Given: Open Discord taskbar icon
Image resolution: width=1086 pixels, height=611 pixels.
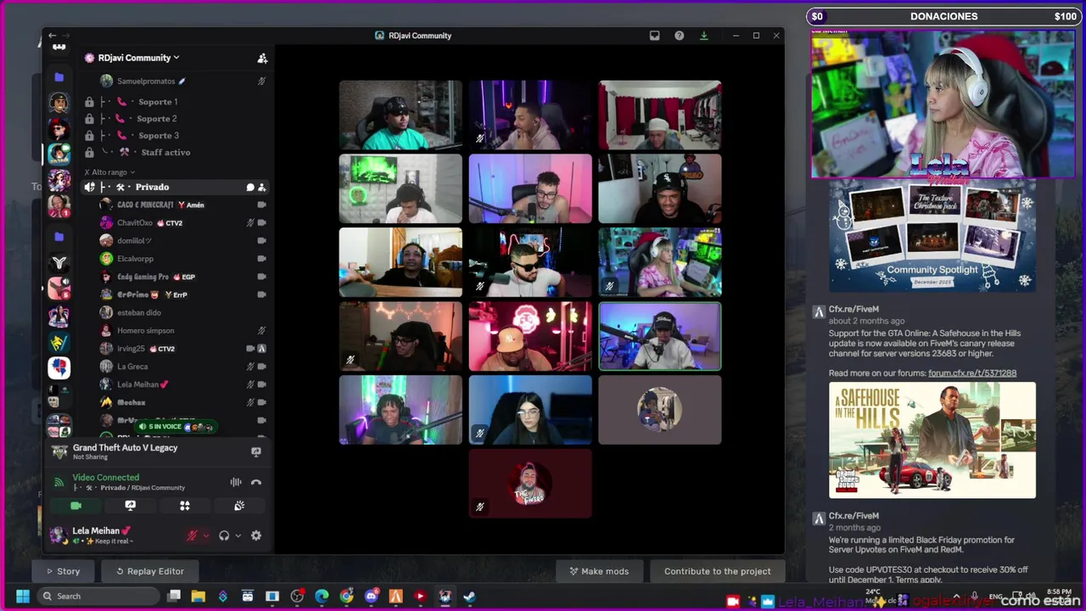Looking at the screenshot, I should 371,596.
